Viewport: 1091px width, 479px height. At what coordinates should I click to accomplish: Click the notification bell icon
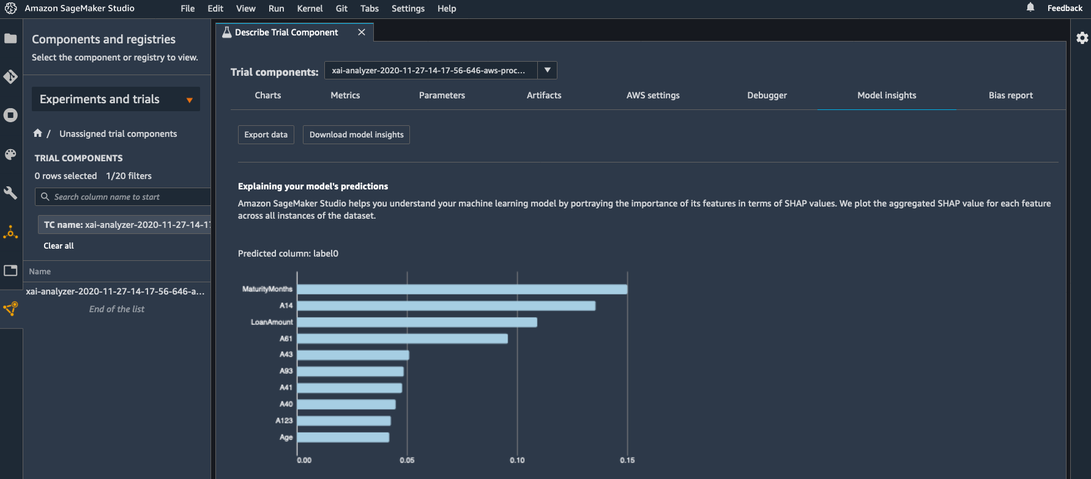click(x=1030, y=8)
